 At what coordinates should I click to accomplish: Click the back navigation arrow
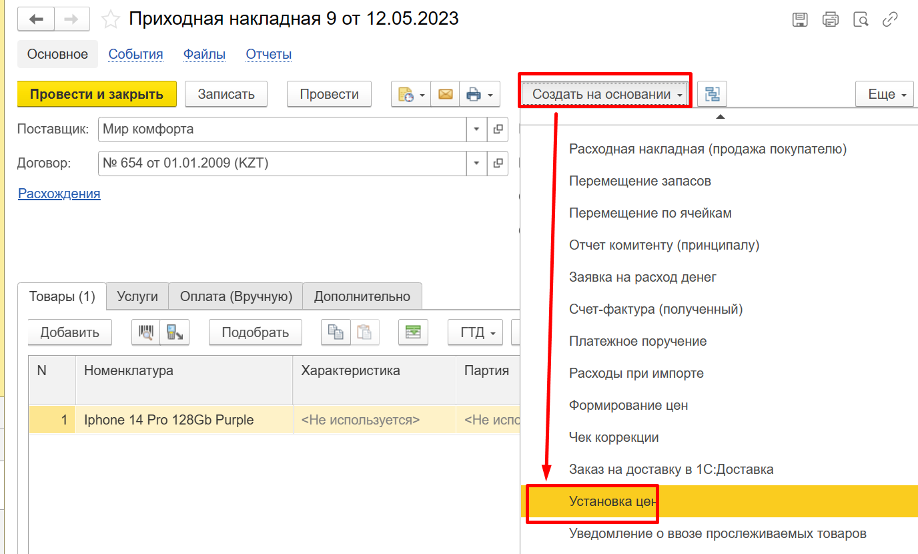35,19
